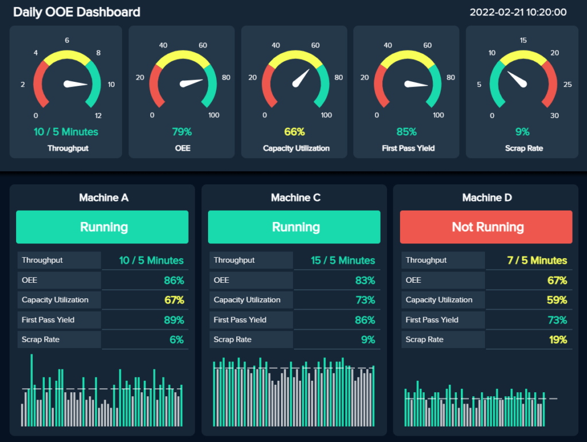Select the Machine A panel title
587x442 pixels.
point(103,198)
